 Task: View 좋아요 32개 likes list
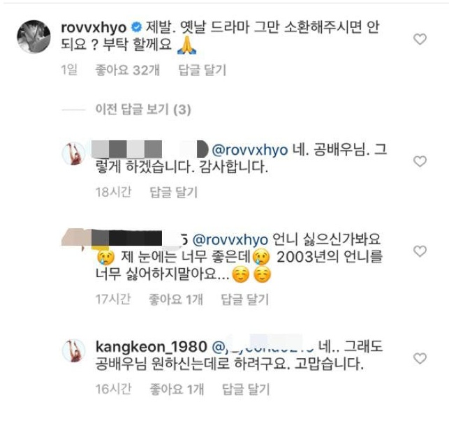[x=127, y=70]
